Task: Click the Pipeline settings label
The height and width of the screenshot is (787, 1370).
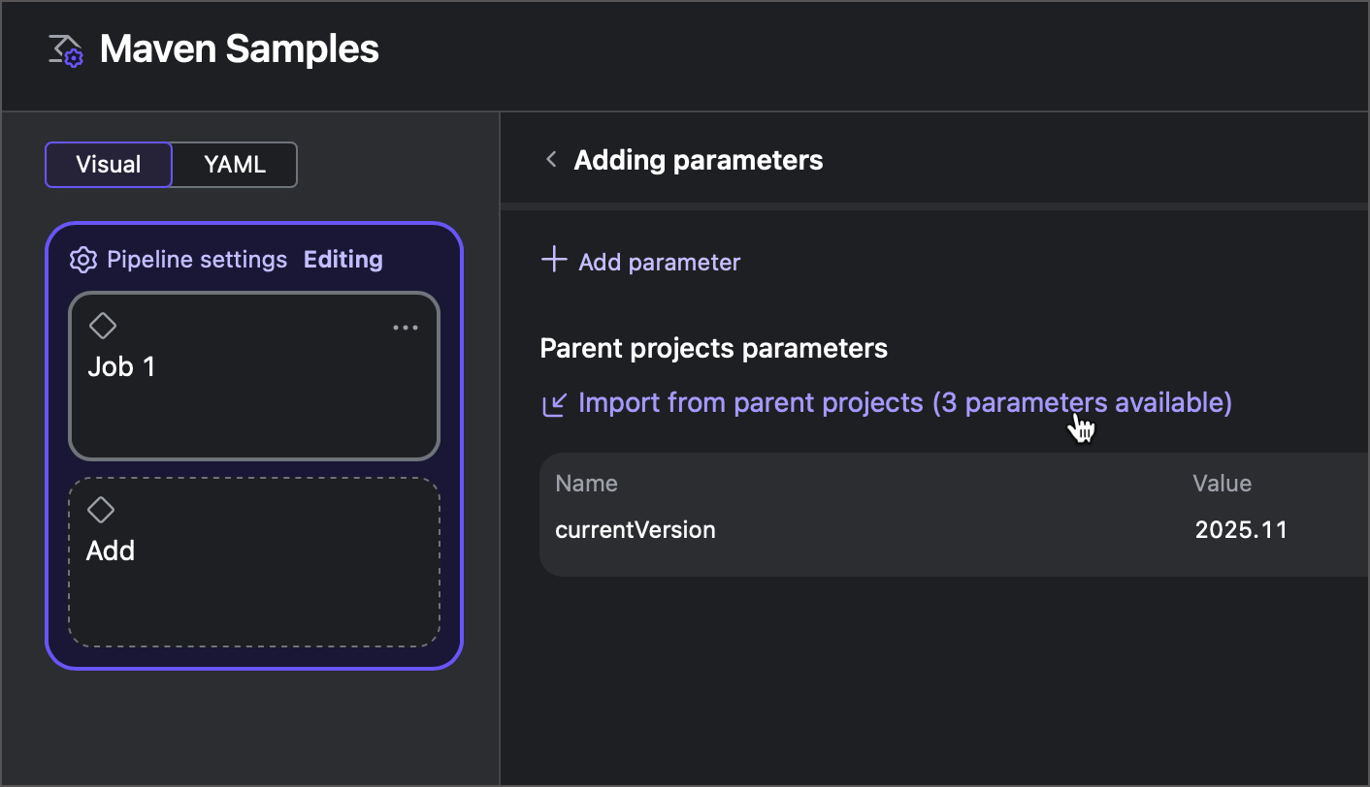Action: pos(197,259)
